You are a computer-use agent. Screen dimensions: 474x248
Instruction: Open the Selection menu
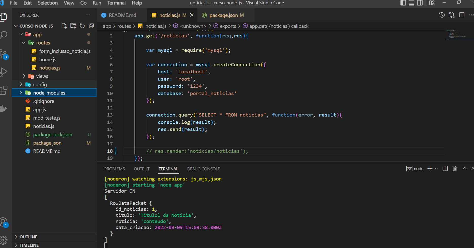tap(48, 3)
